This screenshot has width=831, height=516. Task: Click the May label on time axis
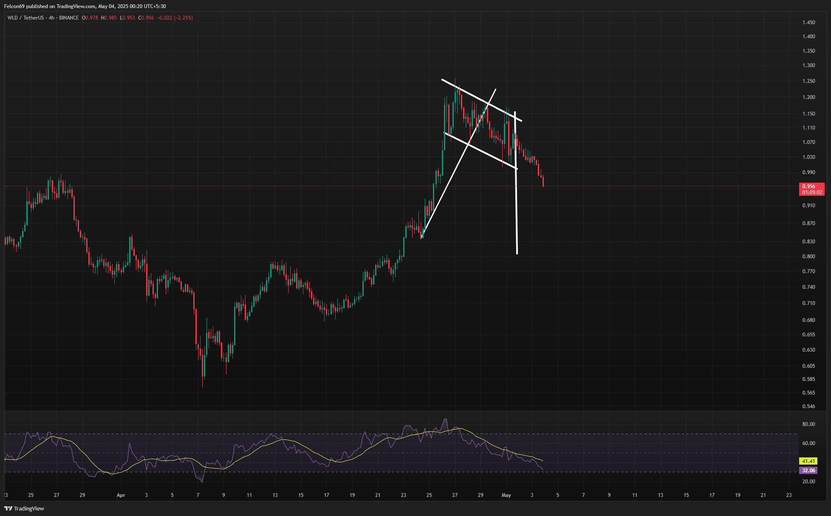pyautogui.click(x=506, y=495)
